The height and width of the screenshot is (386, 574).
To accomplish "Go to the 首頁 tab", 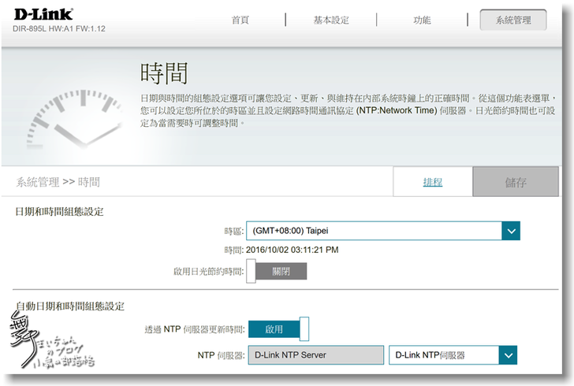I will point(240,20).
